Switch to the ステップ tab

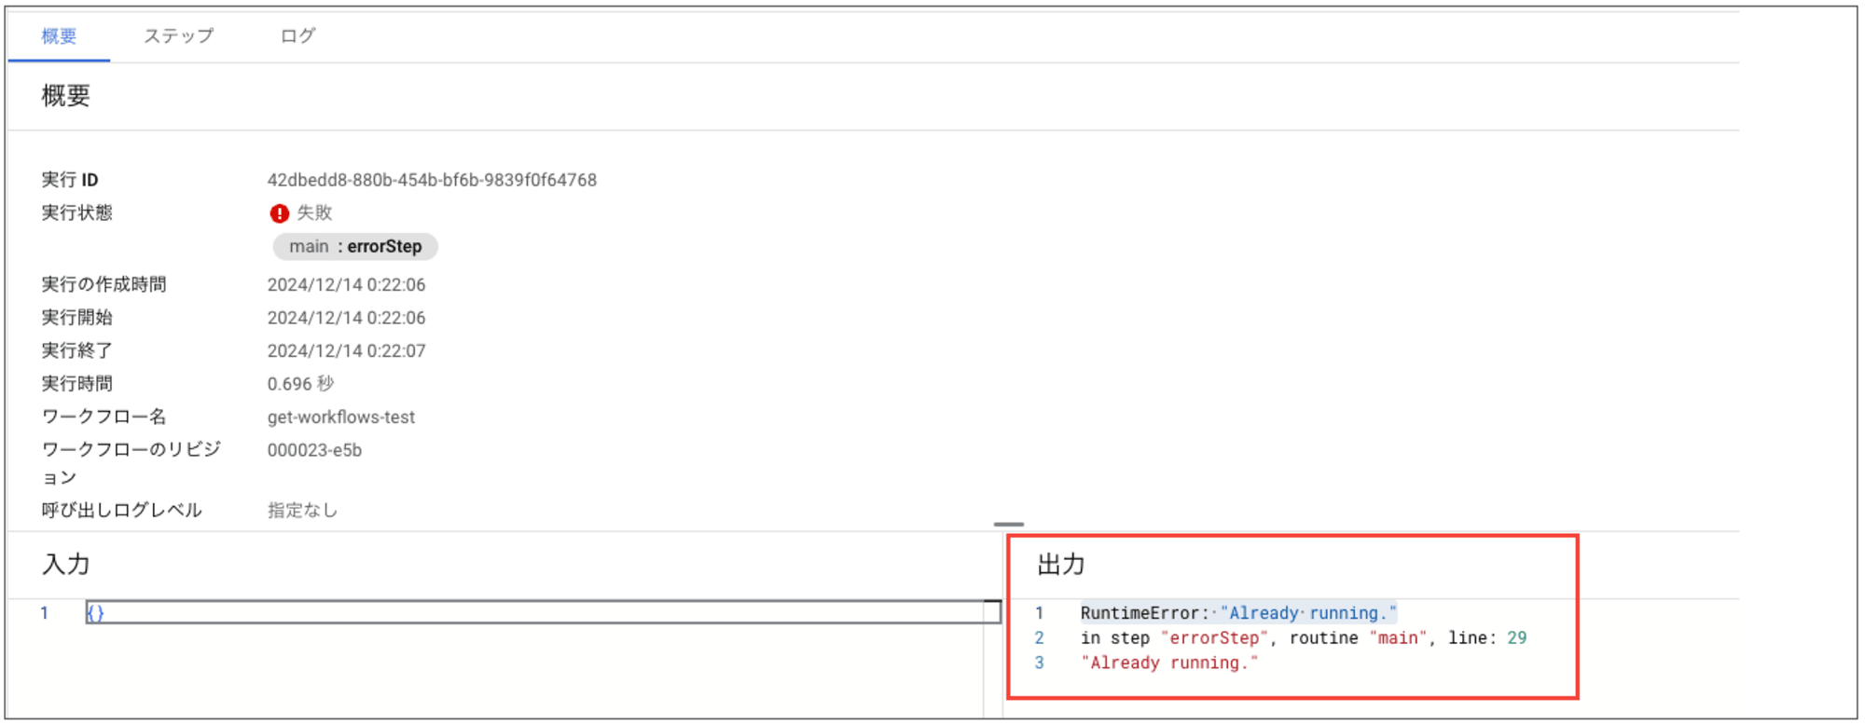[x=178, y=36]
